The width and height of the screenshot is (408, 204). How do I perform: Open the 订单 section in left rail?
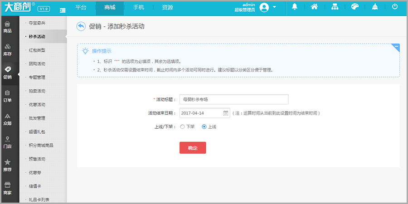coord(8,96)
